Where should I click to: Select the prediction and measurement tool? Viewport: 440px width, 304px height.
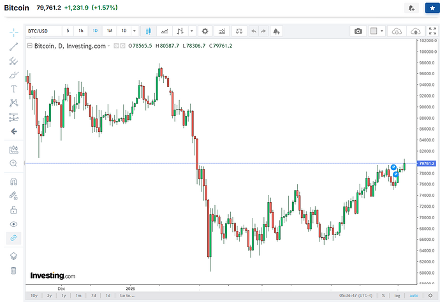[13, 117]
